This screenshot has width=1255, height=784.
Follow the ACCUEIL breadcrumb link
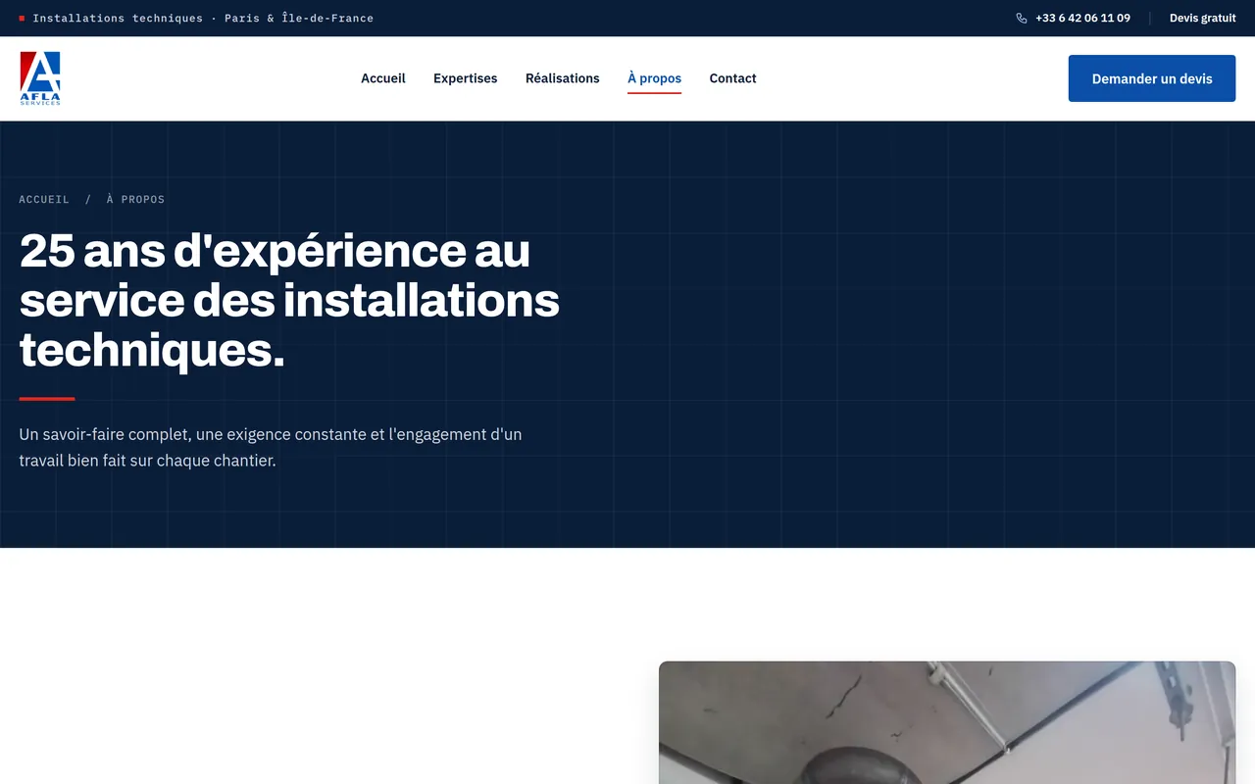click(44, 199)
